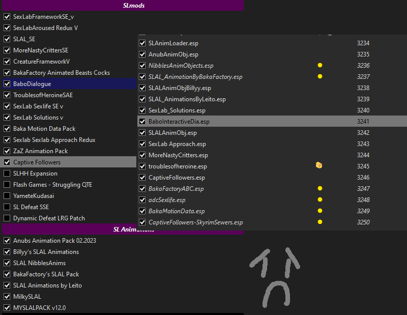The image size is (407, 315).
Task: Check the SL Defeat SSE mod
Action: (x=7, y=207)
